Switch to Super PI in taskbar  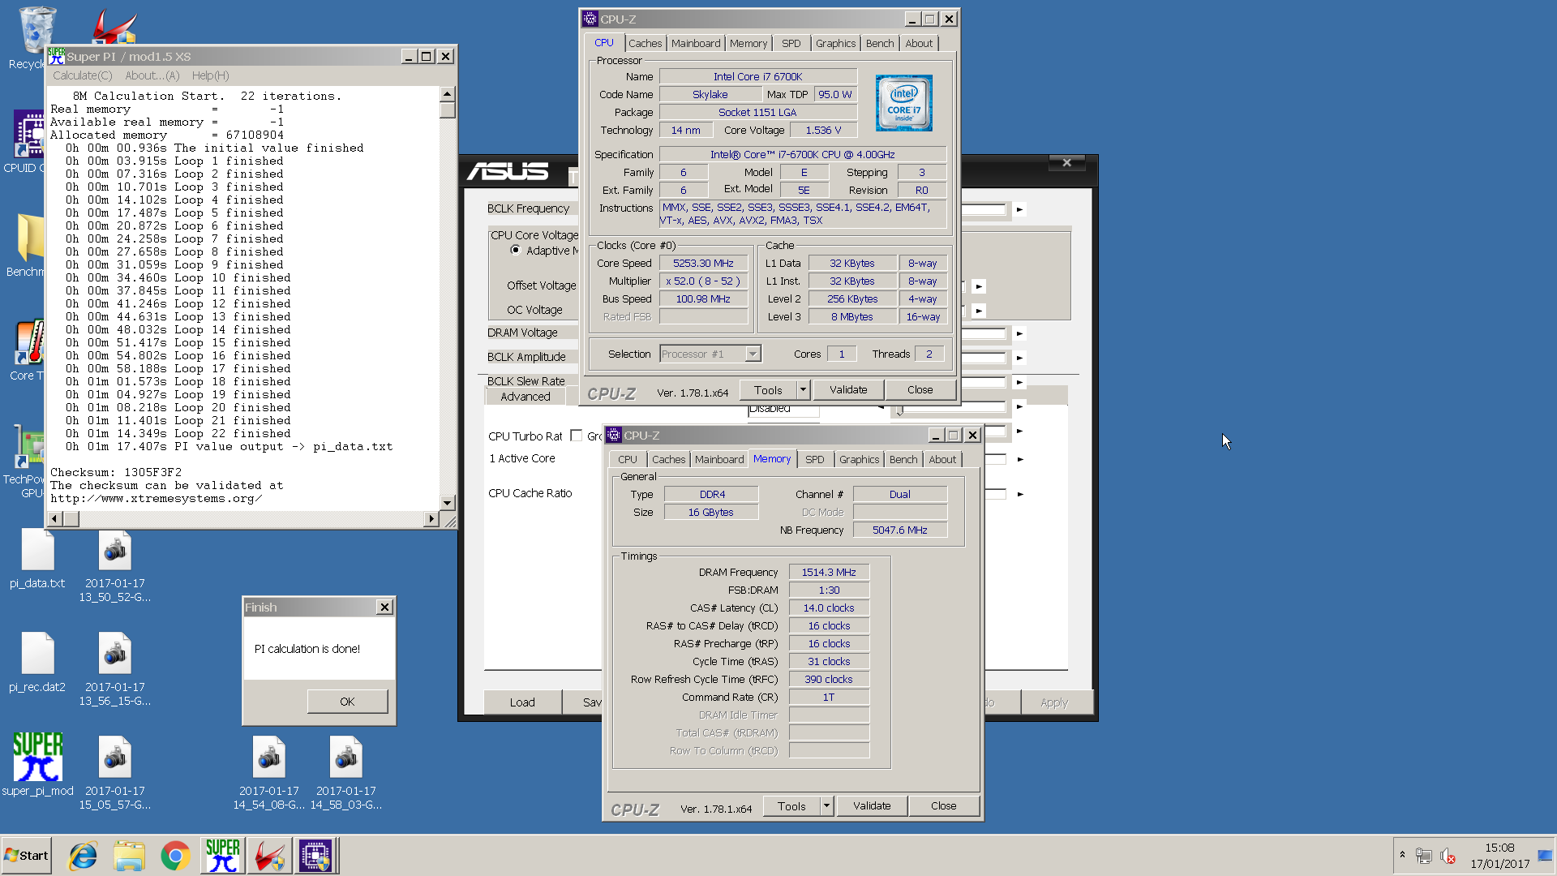click(222, 856)
